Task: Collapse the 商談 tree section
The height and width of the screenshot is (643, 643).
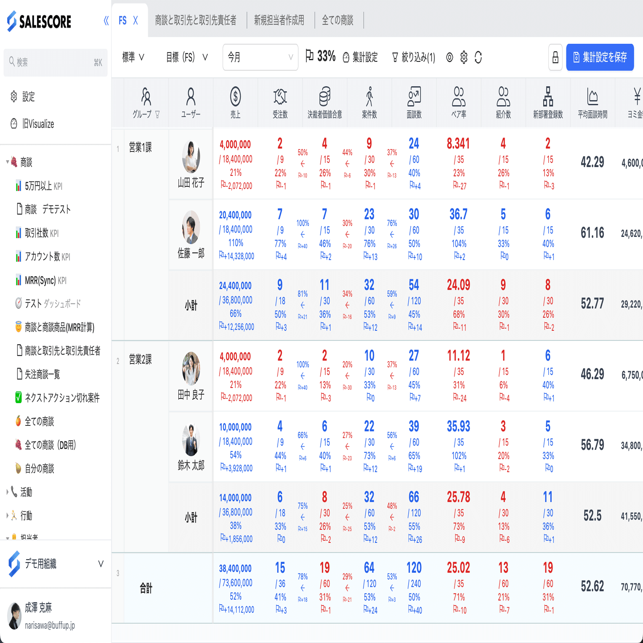Action: click(8, 162)
